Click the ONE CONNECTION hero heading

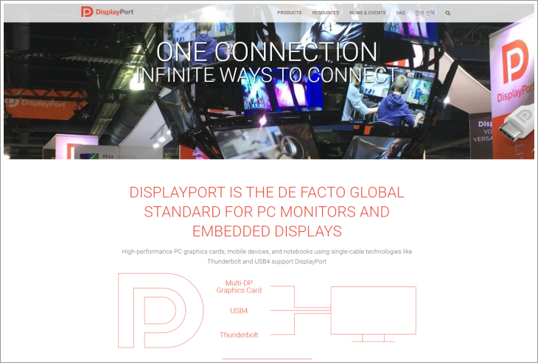pos(267,52)
